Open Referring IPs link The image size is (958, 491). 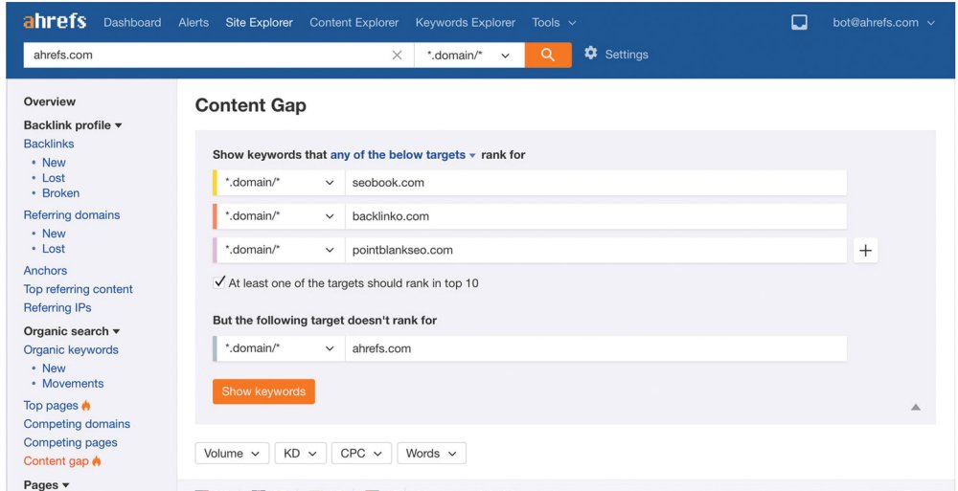tap(57, 308)
